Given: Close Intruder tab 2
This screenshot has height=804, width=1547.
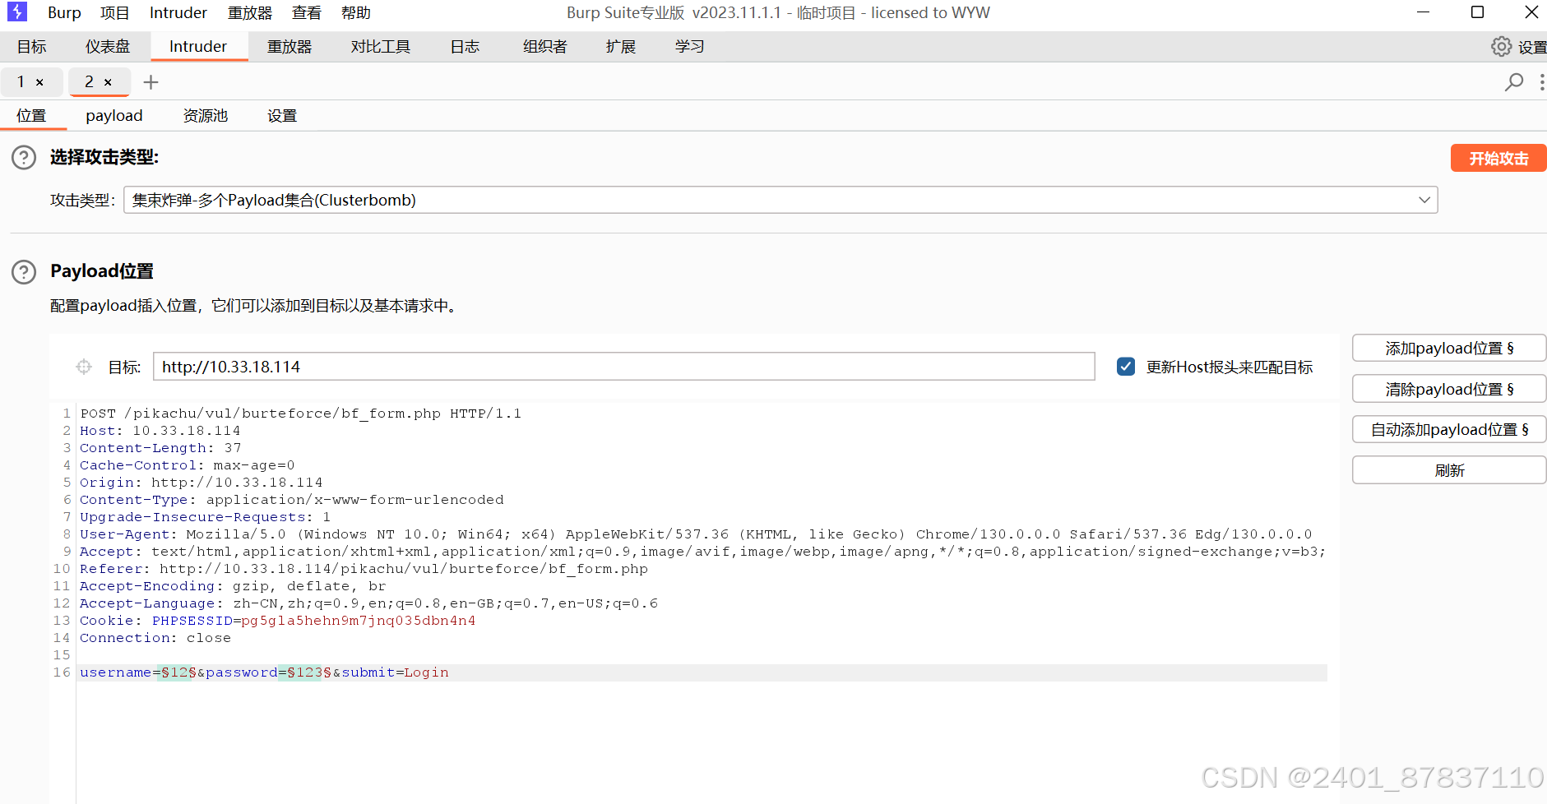Looking at the screenshot, I should coord(108,82).
